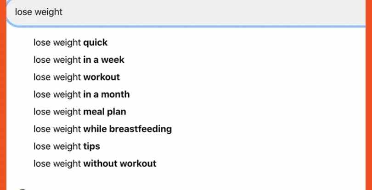Click the bold phrase 'in a month'
The height and width of the screenshot is (190, 372).
(107, 94)
